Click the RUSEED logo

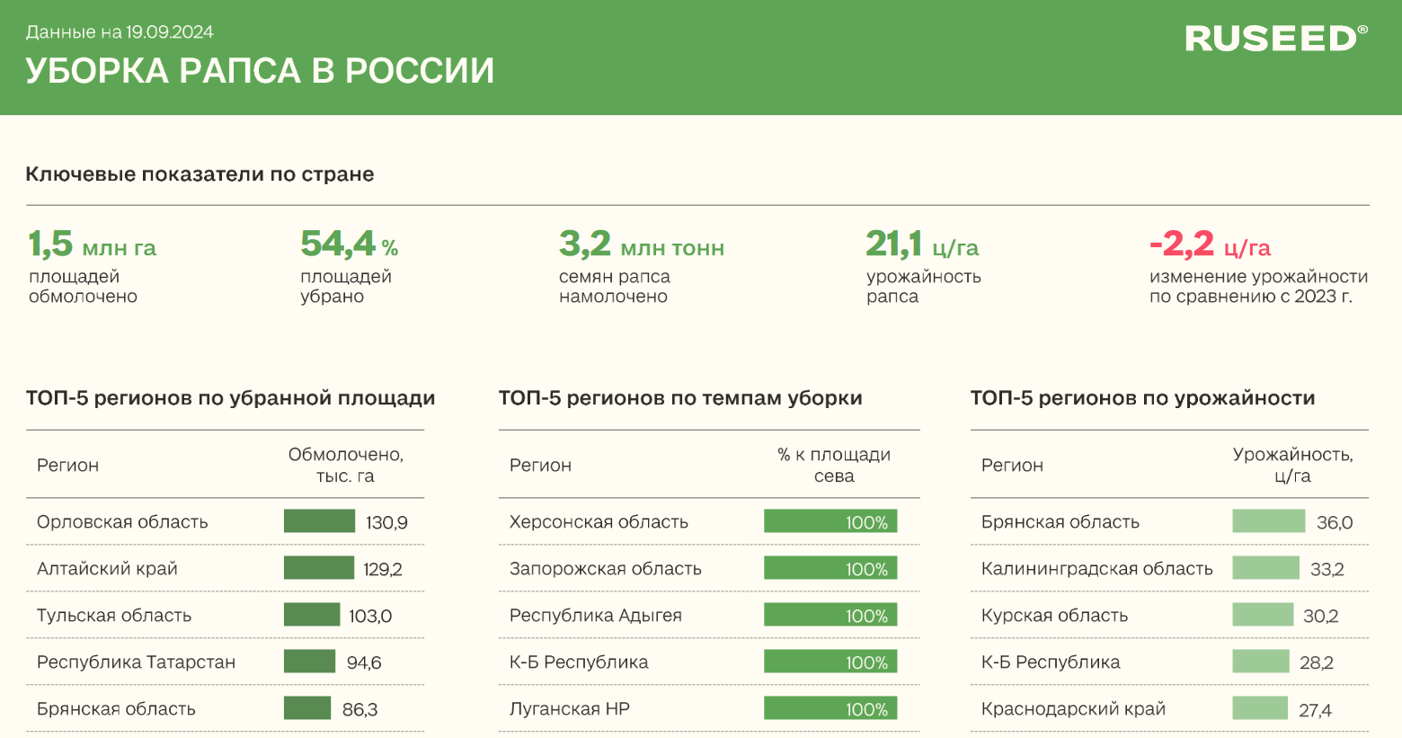(x=1275, y=39)
